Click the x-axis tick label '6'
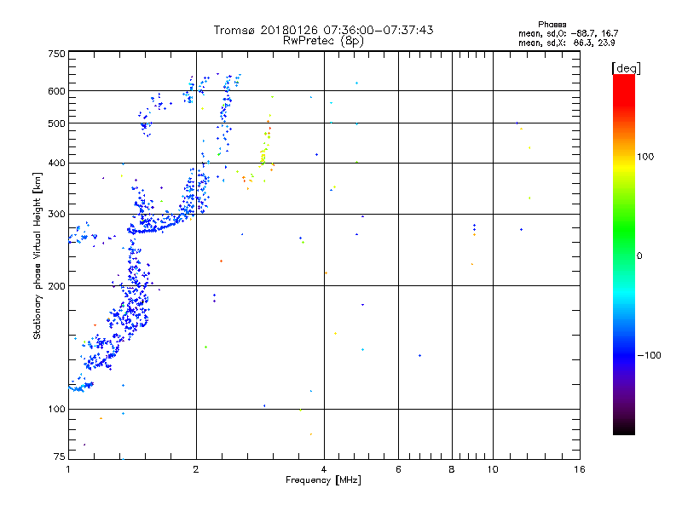Image resolution: width=682 pixels, height=511 pixels. 398,469
